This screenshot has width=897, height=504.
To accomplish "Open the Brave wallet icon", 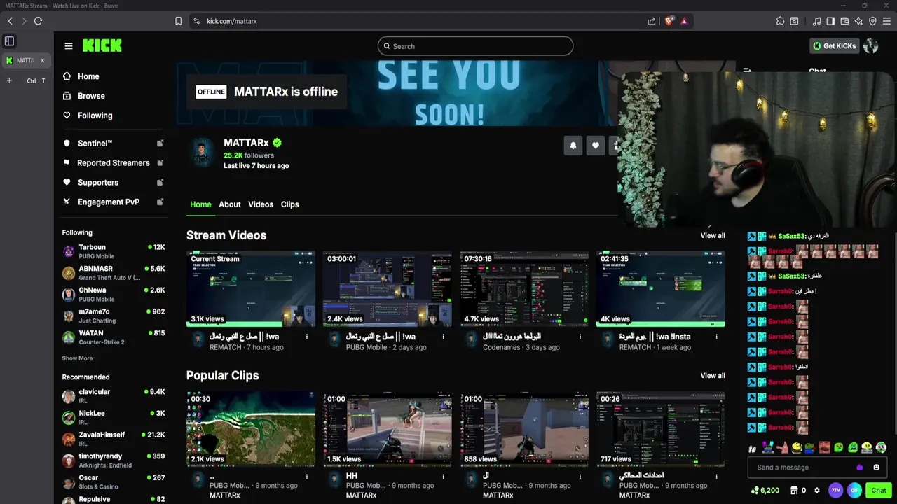I will [x=844, y=21].
